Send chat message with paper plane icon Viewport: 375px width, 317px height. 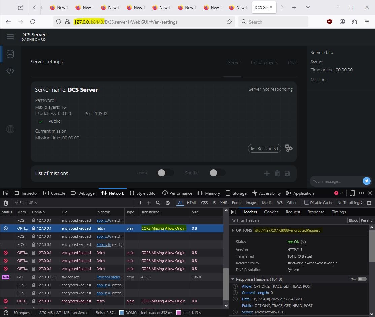coord(366,181)
